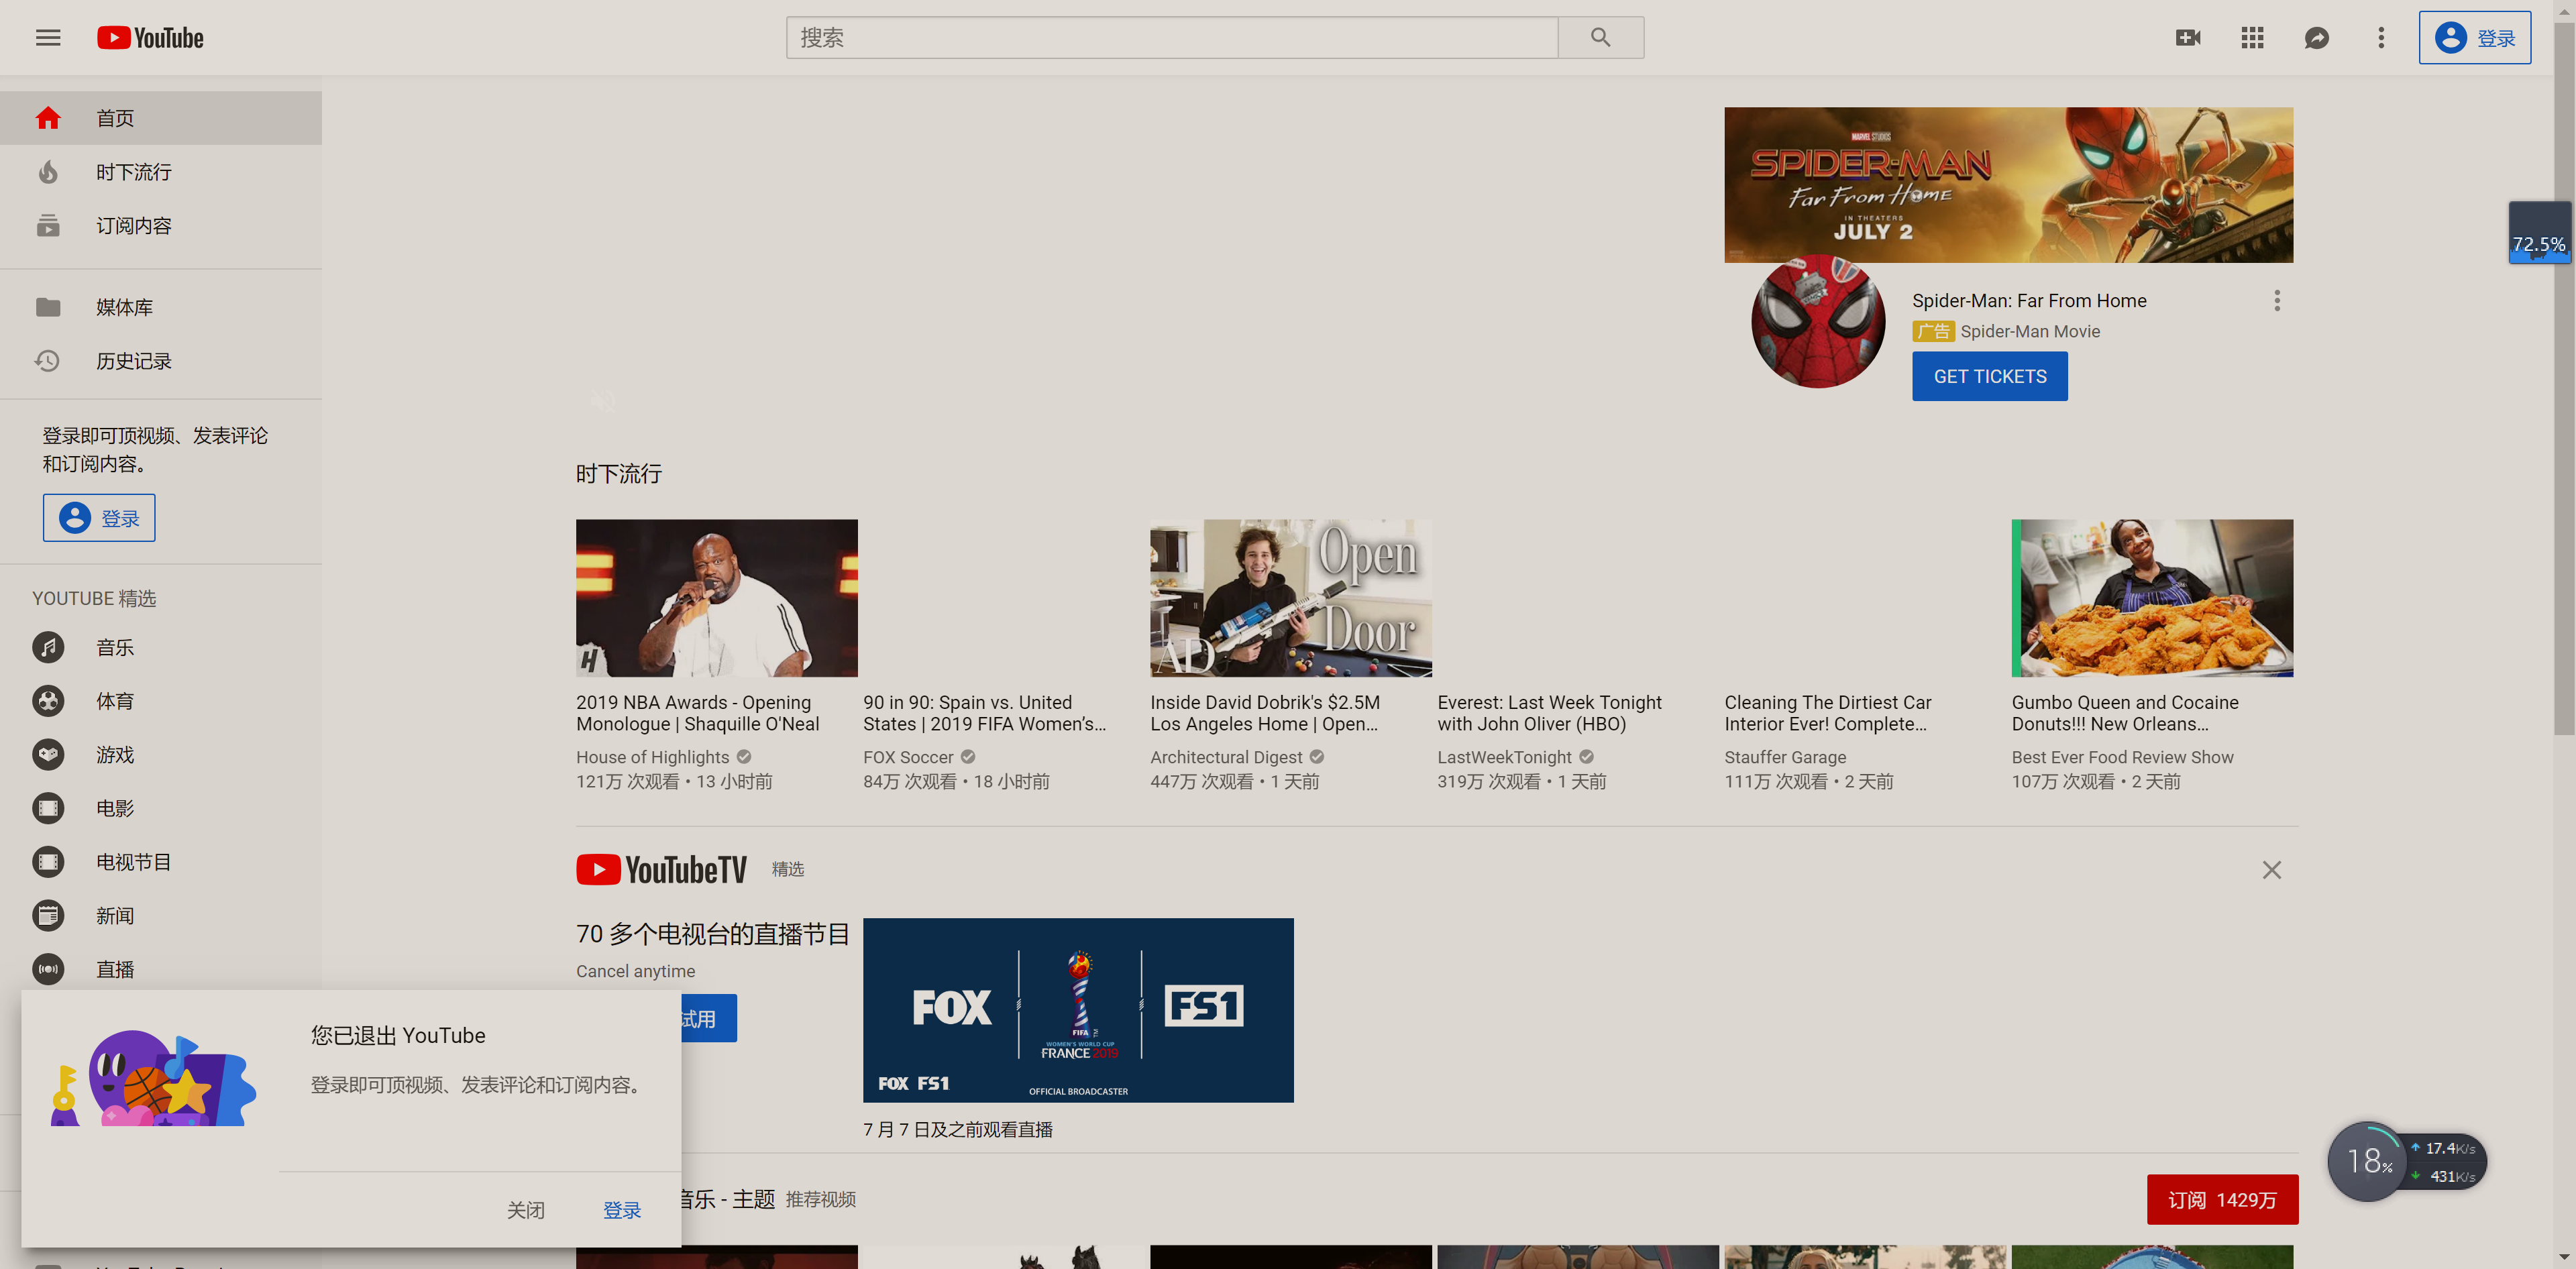Dismiss the YouTube TV promo with X
This screenshot has width=2576, height=1269.
(2271, 870)
